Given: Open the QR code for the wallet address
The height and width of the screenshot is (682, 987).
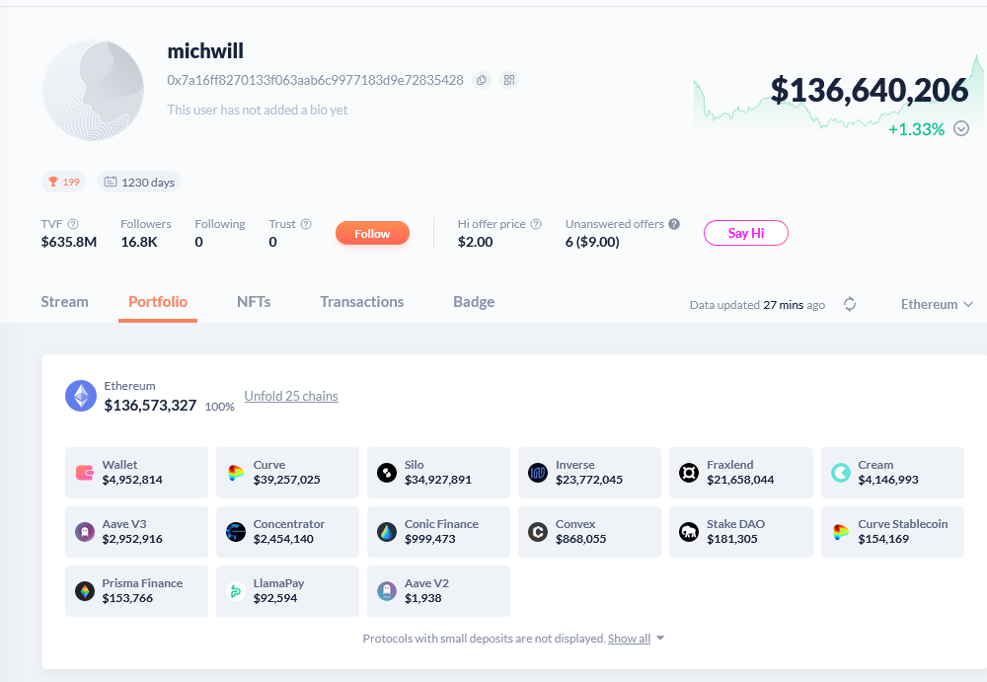Looking at the screenshot, I should coord(508,80).
